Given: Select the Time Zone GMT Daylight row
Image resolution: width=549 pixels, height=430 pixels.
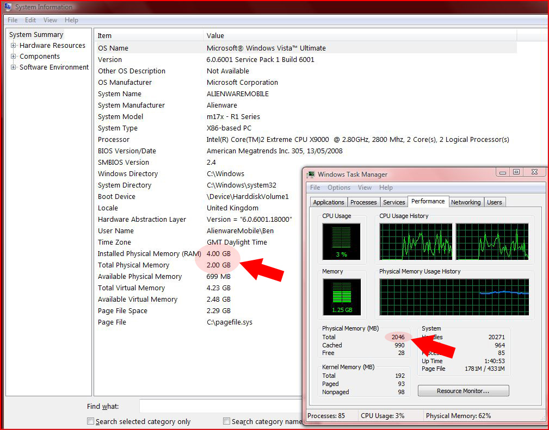Looking at the screenshot, I should pyautogui.click(x=198, y=242).
